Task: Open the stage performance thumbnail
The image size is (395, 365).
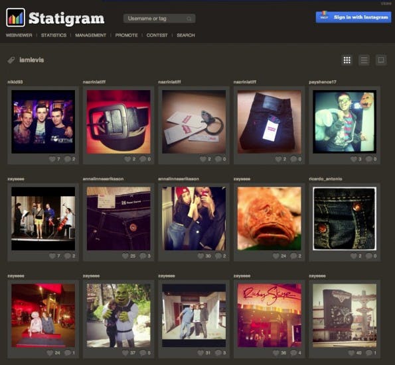Action: (x=43, y=219)
